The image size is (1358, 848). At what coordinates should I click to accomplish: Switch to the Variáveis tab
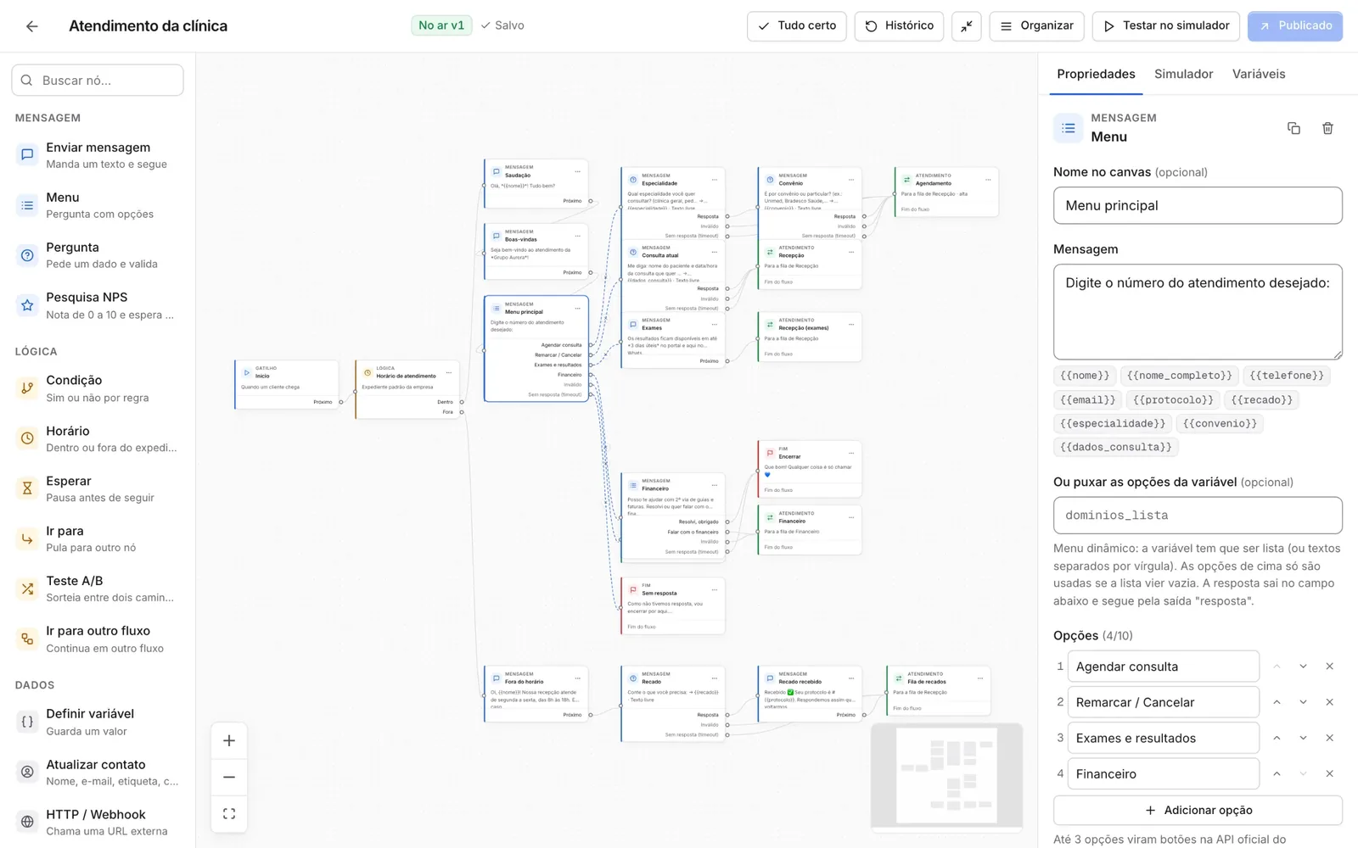click(1259, 74)
